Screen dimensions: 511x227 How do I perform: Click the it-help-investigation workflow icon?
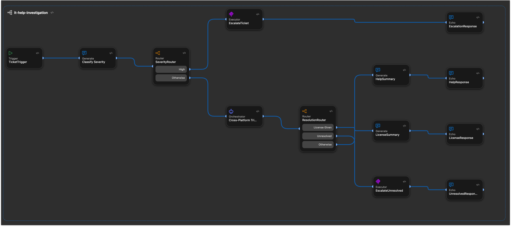tap(10, 13)
